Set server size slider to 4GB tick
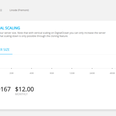The height and width of the screenshot is (116, 116). [32, 68]
